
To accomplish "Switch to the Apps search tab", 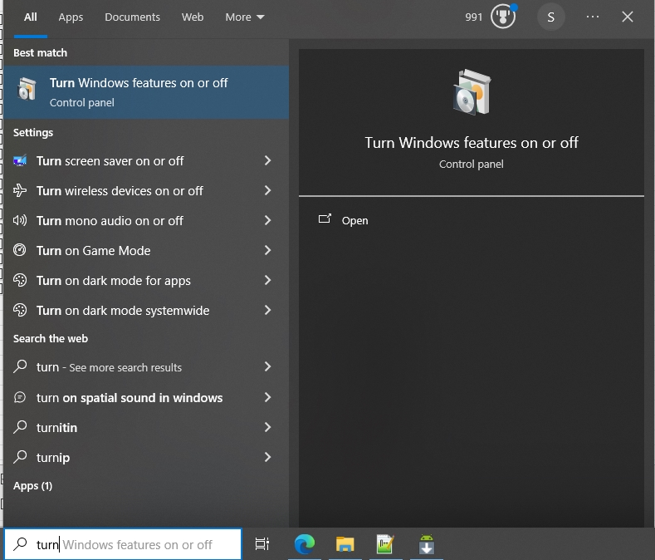I will 71,17.
